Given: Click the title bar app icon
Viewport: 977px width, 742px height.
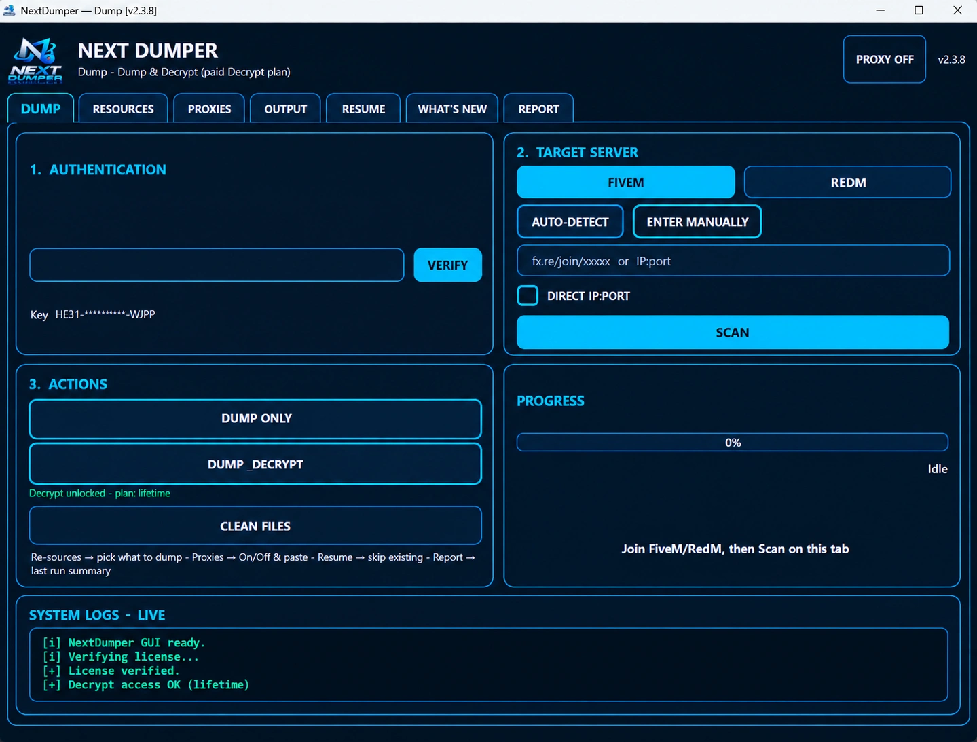Looking at the screenshot, I should pos(10,10).
